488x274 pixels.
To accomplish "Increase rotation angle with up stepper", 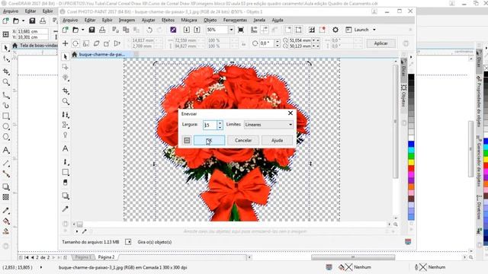I will [x=278, y=41].
